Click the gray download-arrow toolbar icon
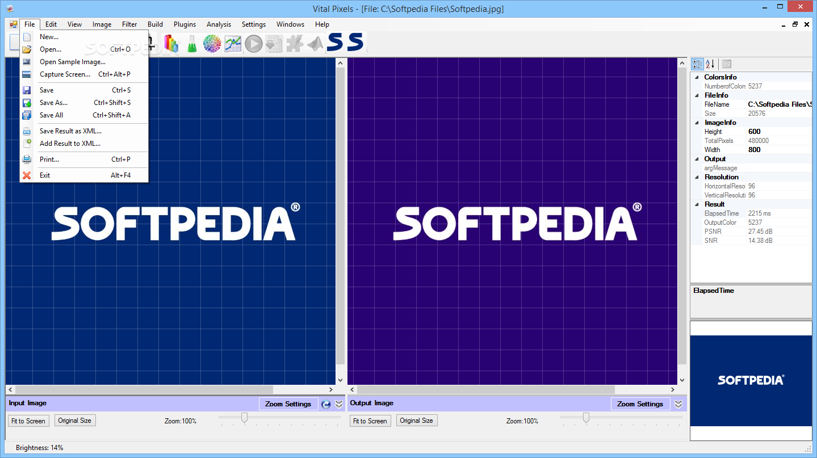This screenshot has height=458, width=817. (274, 43)
